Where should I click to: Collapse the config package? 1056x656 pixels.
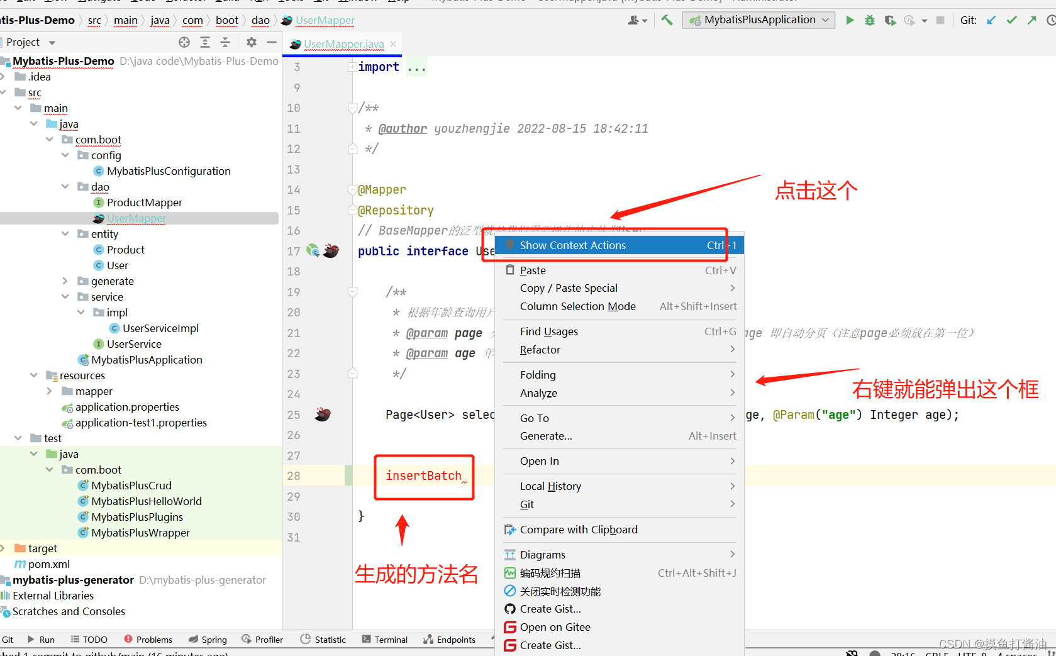65,155
